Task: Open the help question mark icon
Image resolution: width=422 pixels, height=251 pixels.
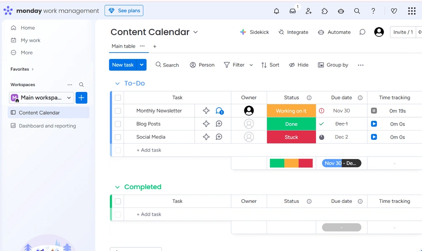Action: 373,11
